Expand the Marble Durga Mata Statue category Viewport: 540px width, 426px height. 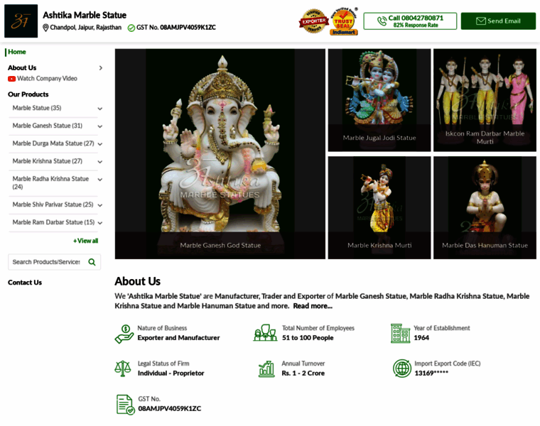99,144
